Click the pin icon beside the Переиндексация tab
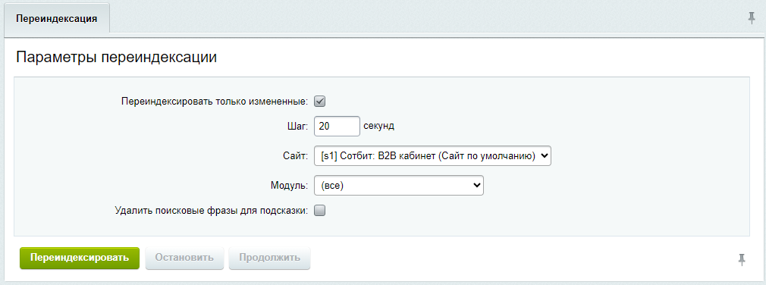766x285 pixels. point(752,18)
